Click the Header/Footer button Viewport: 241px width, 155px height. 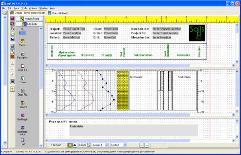pos(29,18)
